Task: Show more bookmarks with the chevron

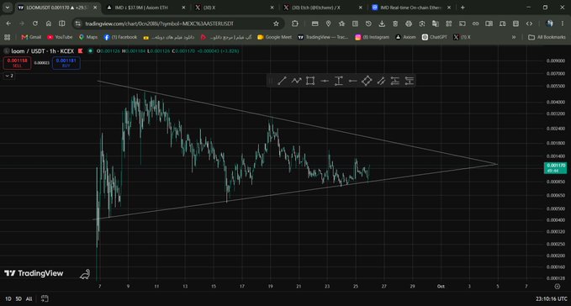Action: pos(514,37)
